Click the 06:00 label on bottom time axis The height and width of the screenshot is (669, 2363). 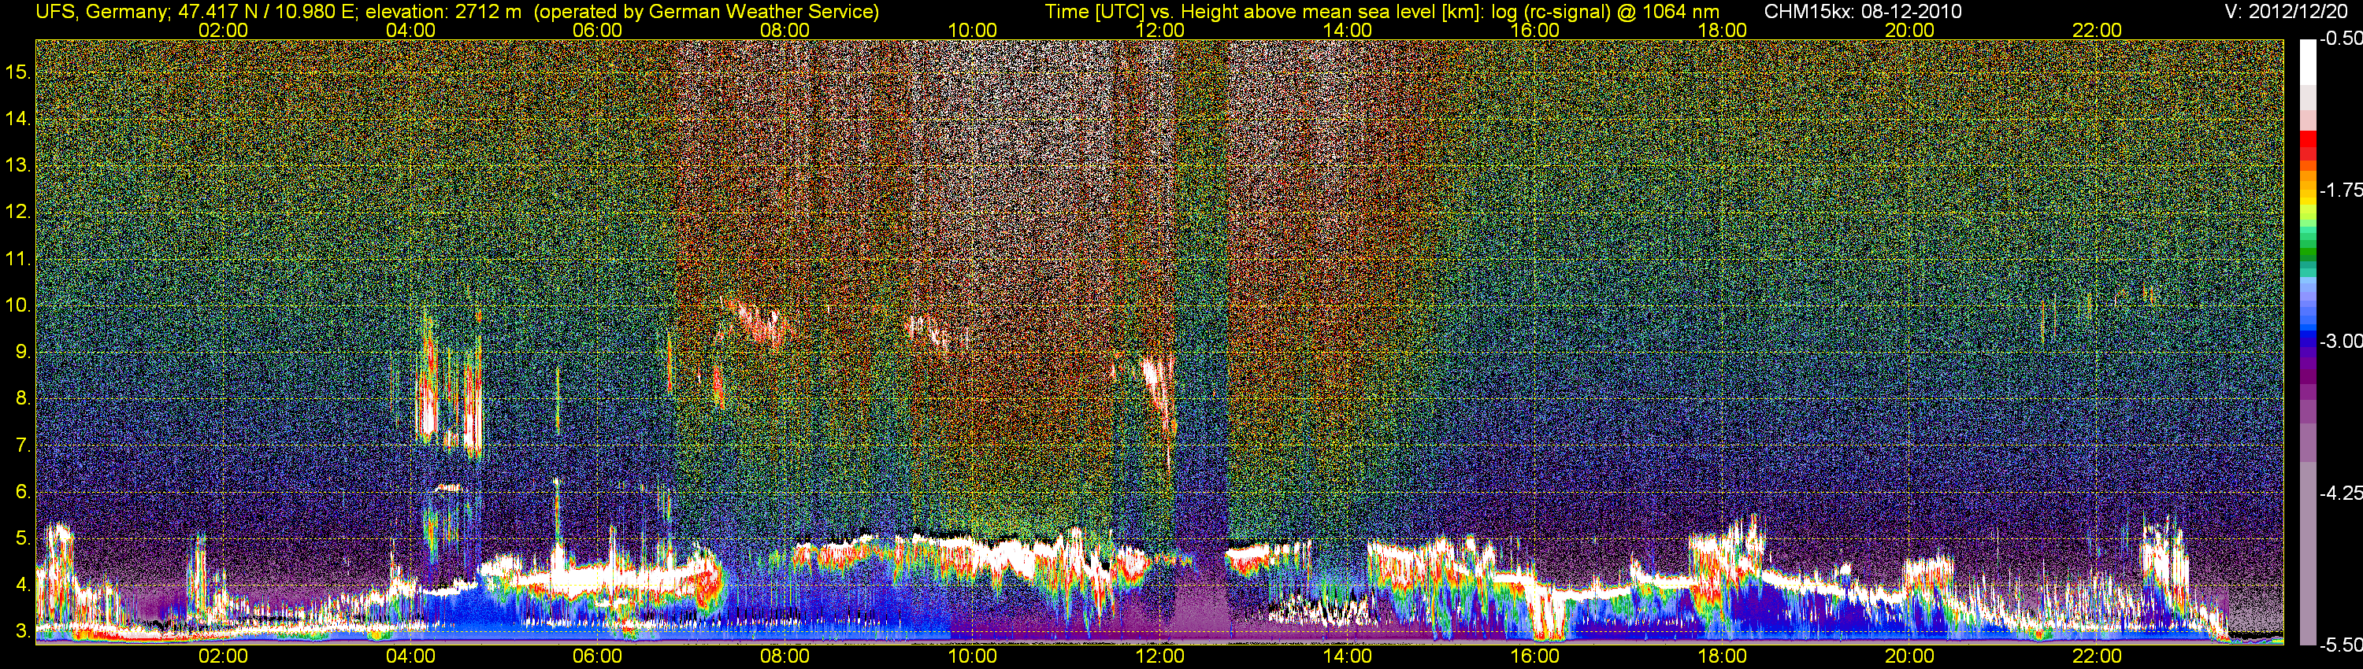point(597,656)
